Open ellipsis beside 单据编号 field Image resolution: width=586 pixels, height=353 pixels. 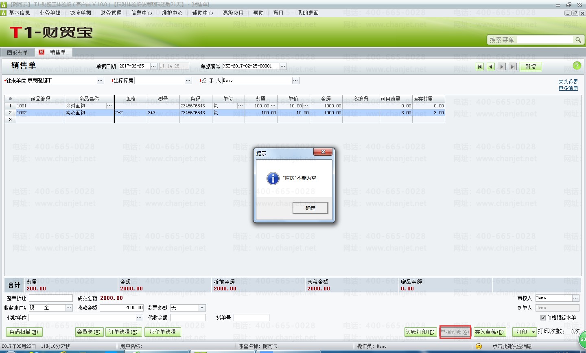pyautogui.click(x=283, y=66)
